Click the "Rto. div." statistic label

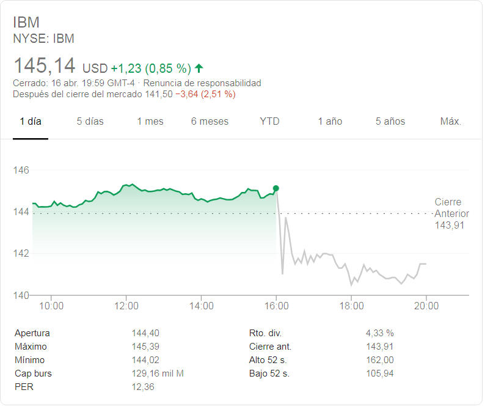[264, 333]
